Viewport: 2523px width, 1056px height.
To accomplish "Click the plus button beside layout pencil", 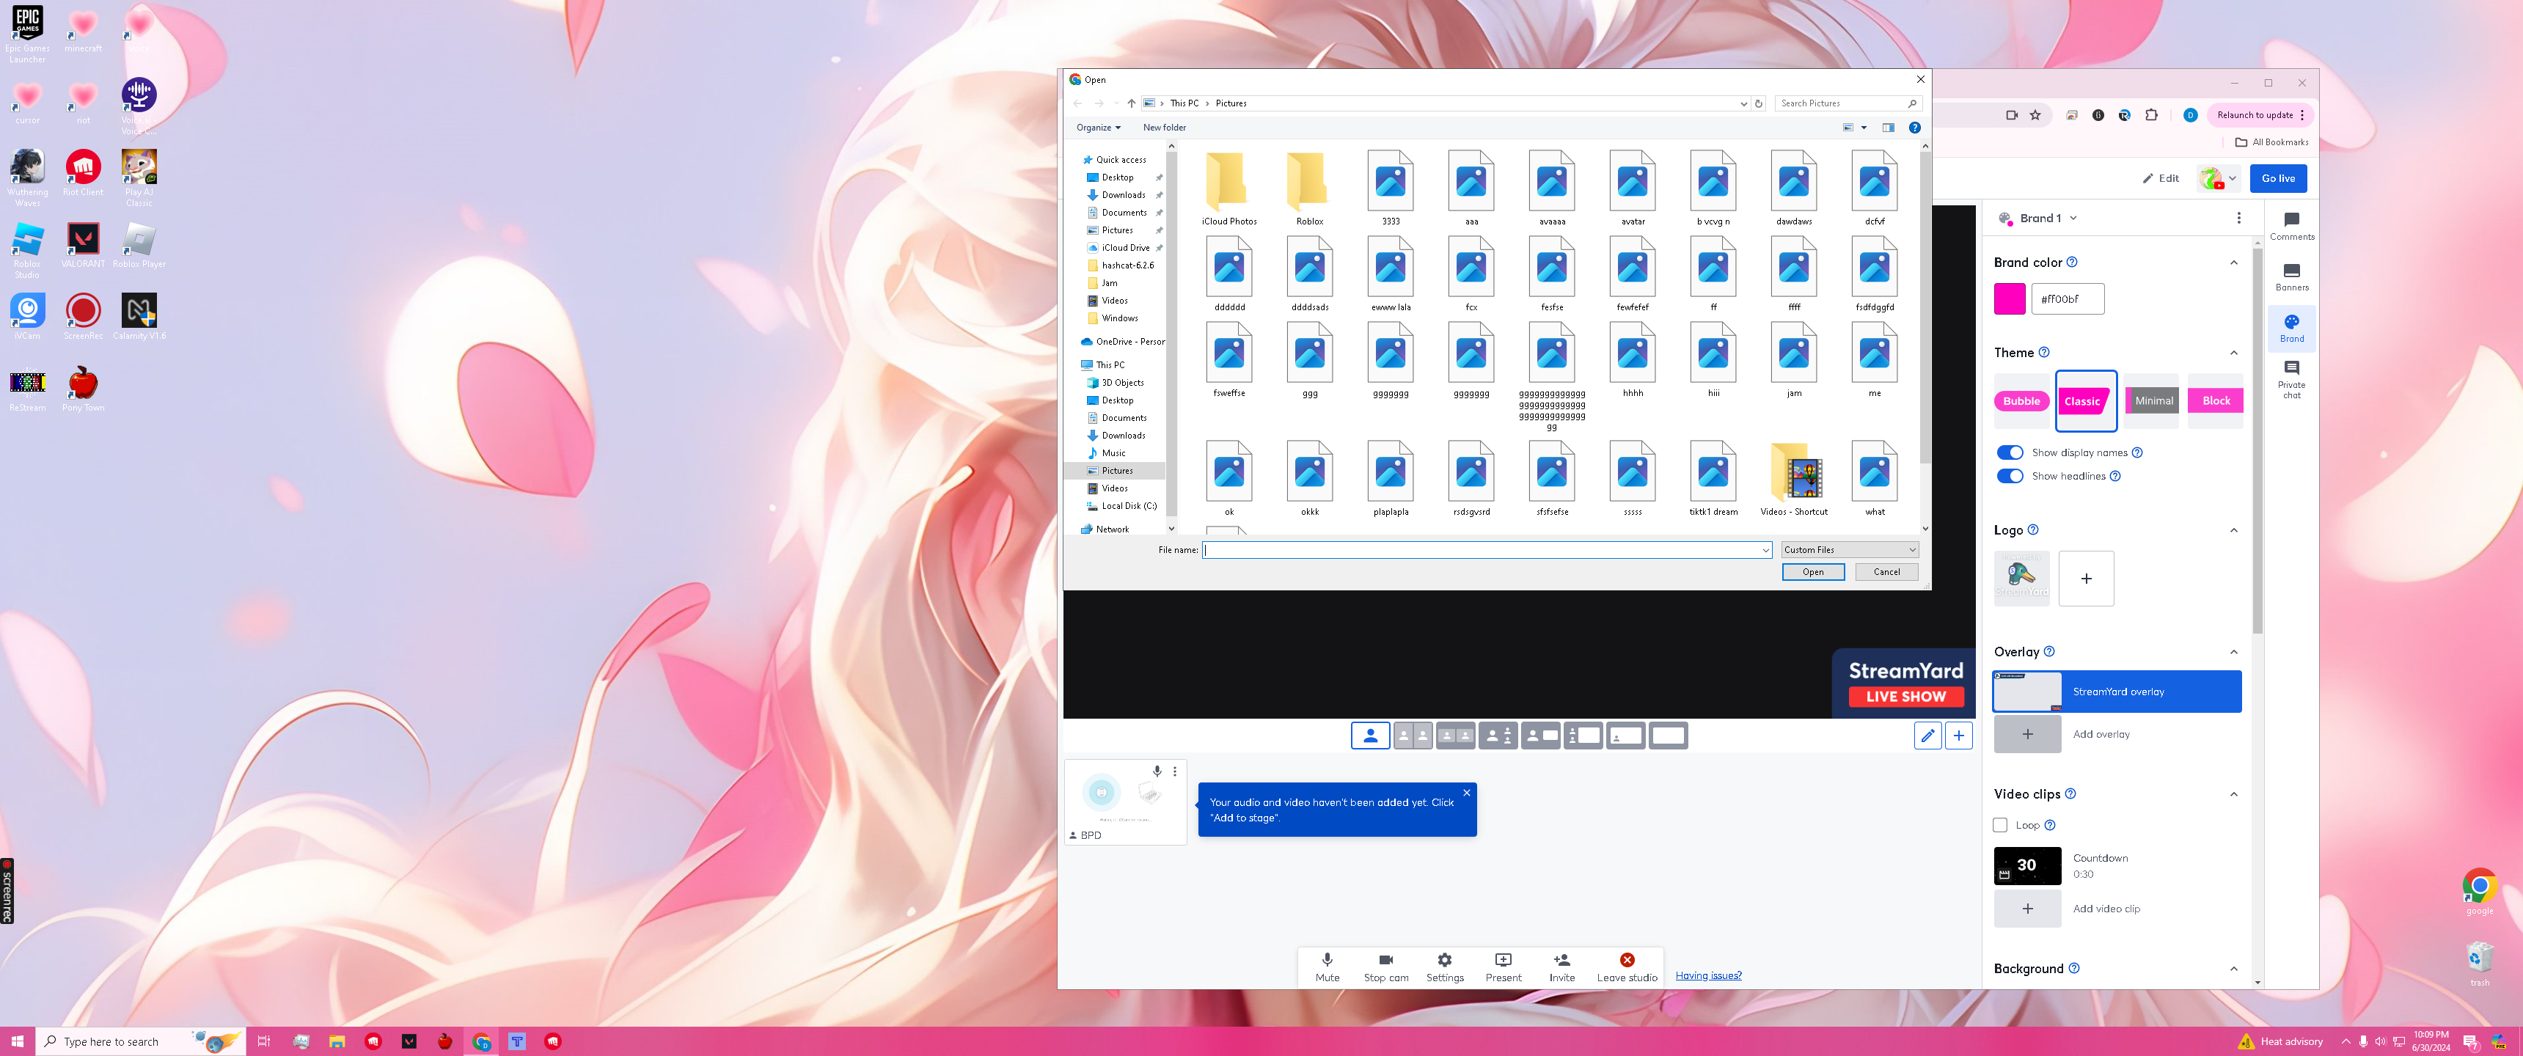I will pyautogui.click(x=1959, y=736).
